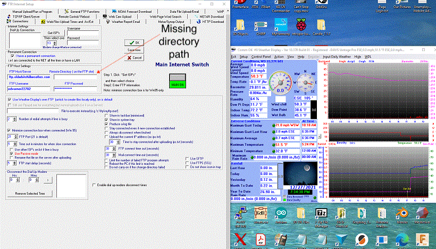Adjust the number of redial attempts spinner
Screen dimensions: 436x249
[x=15, y=119]
